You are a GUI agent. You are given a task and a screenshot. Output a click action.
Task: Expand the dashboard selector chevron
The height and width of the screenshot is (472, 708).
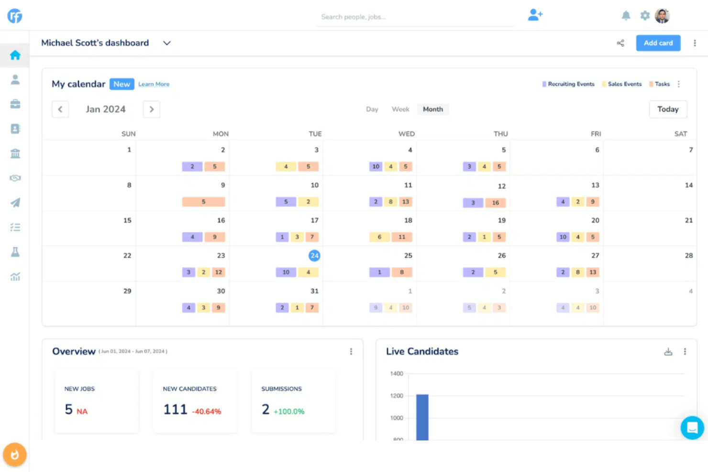click(167, 43)
